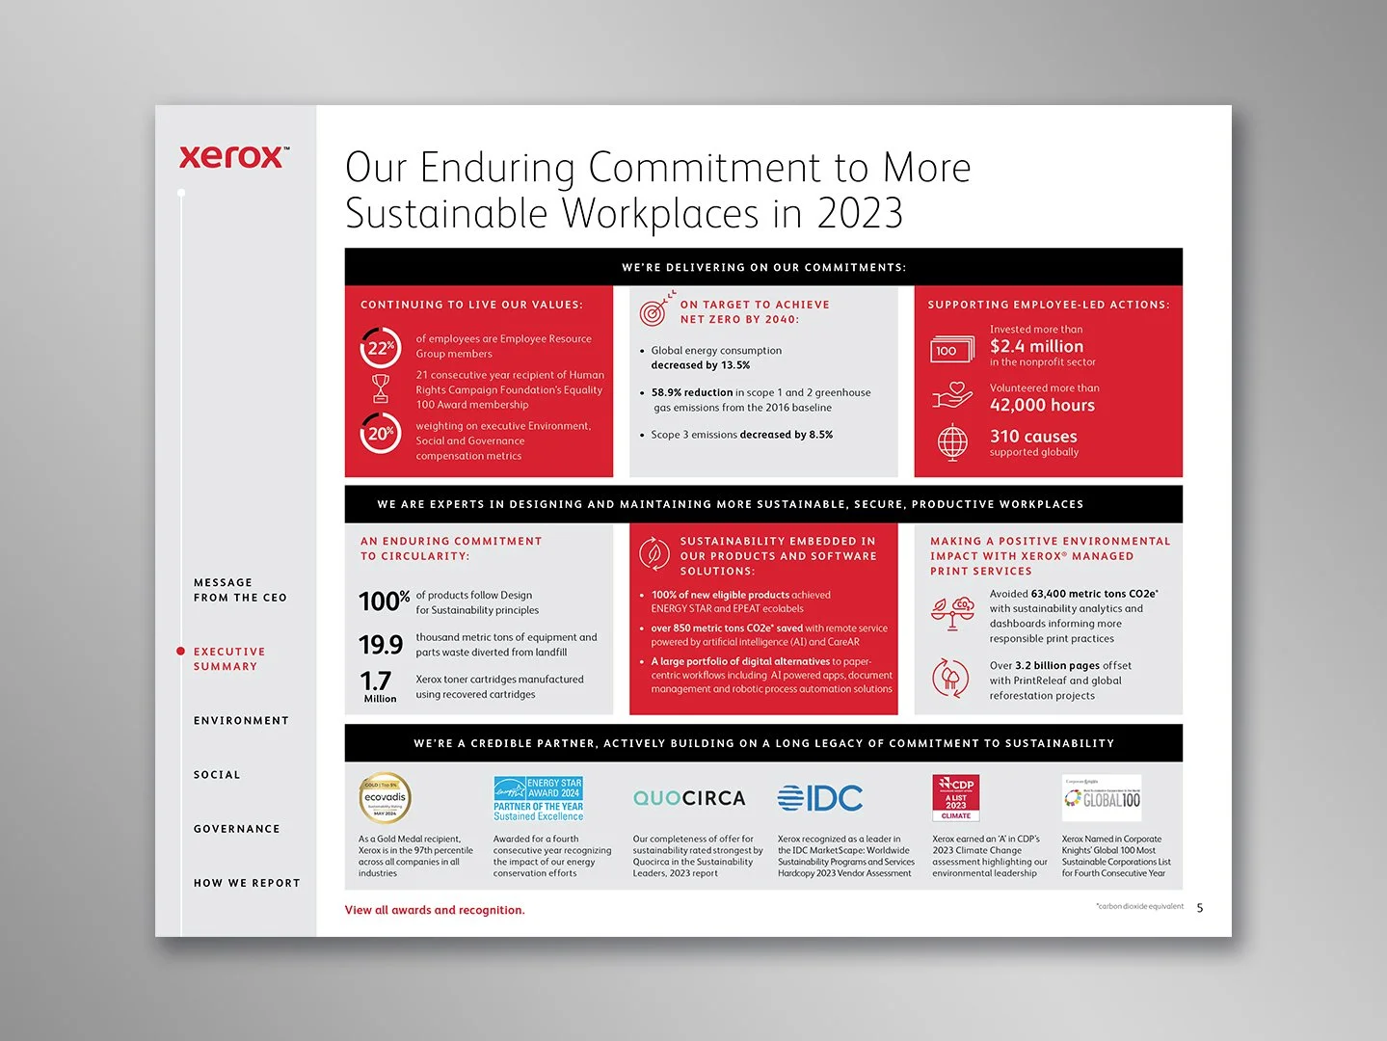The image size is (1387, 1041).
Task: Click the hand holding heart icon
Action: [952, 395]
